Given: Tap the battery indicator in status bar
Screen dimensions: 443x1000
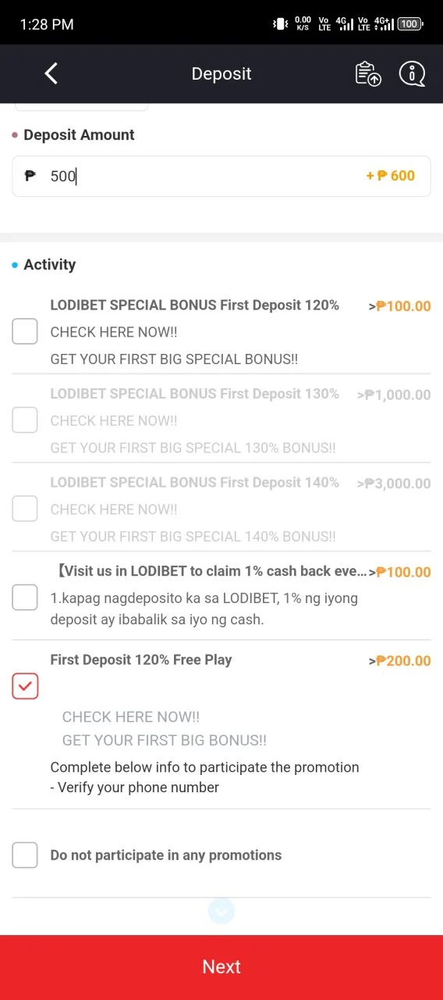Looking at the screenshot, I should 410,24.
